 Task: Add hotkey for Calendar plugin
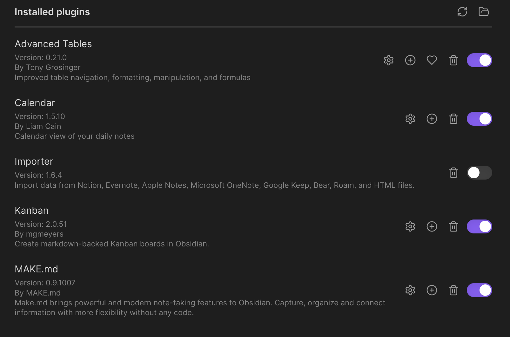click(432, 119)
